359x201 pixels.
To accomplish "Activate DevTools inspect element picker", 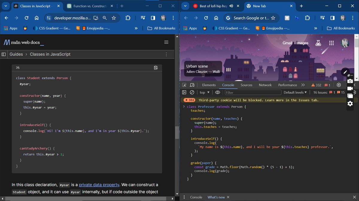I will click(184, 85).
